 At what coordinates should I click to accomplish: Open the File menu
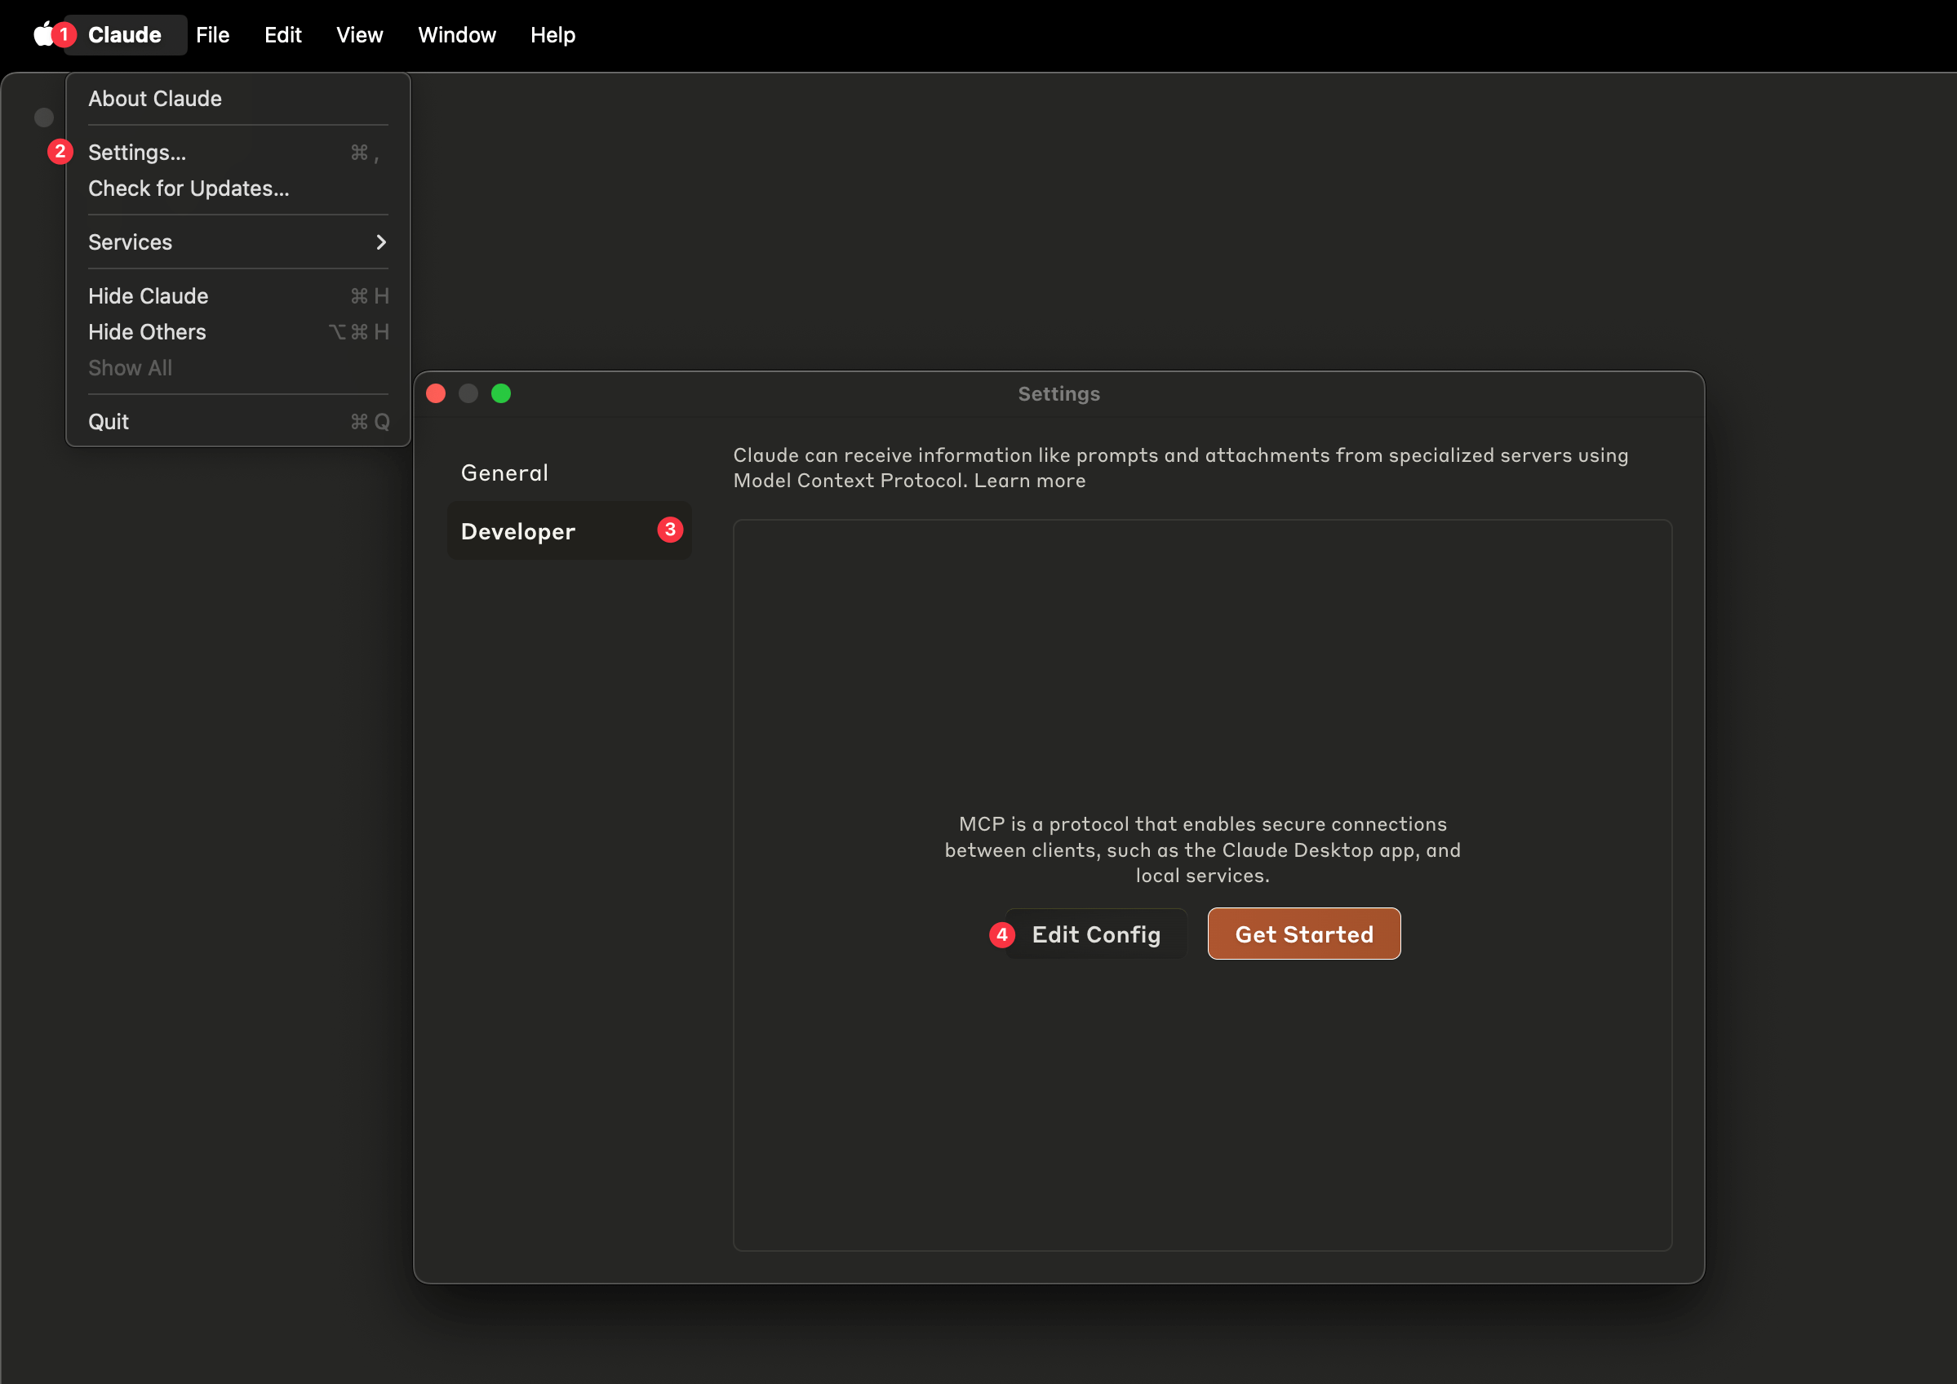(212, 35)
